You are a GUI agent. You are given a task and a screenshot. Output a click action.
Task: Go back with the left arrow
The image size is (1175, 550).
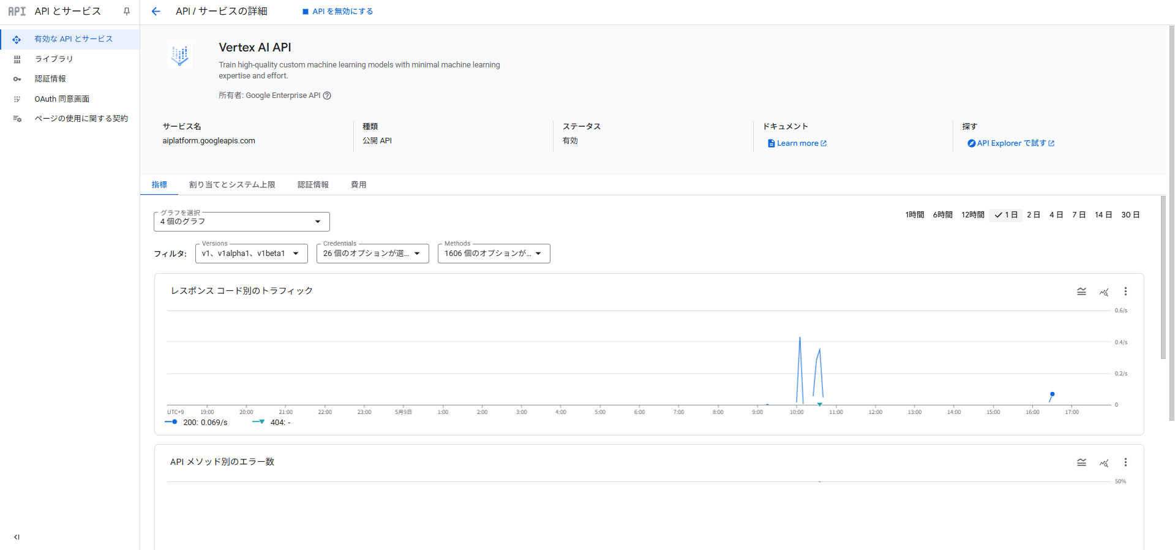click(156, 11)
